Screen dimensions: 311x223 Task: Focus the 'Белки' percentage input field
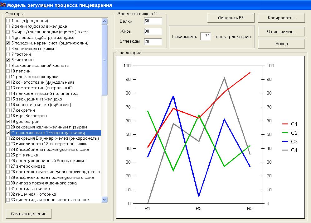click(153, 21)
